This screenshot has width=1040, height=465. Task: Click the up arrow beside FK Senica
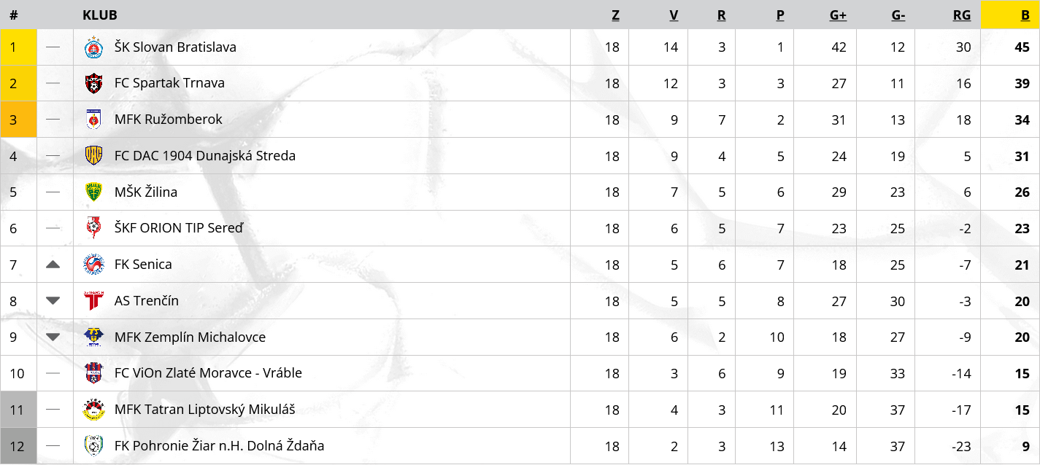53,265
